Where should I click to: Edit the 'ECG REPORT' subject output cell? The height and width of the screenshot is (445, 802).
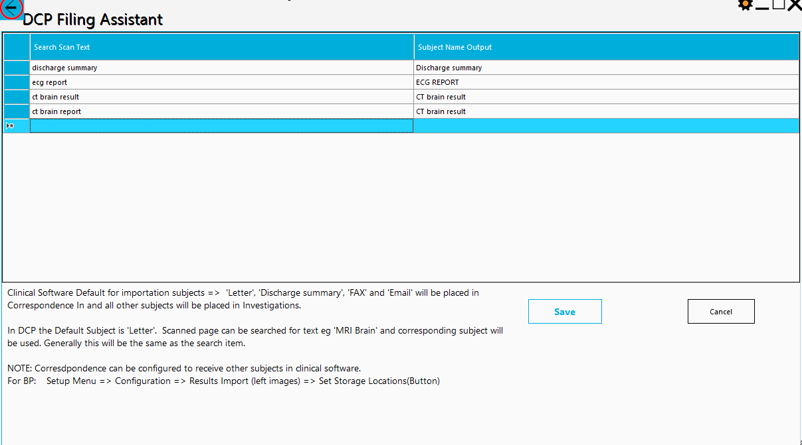coord(606,82)
